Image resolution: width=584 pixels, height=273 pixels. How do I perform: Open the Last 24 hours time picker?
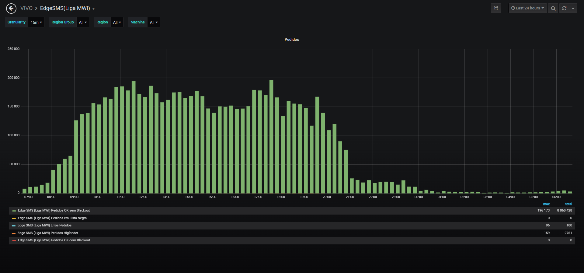click(528, 8)
